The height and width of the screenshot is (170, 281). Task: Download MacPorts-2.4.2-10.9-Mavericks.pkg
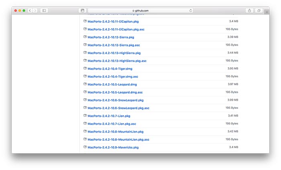coord(113,147)
